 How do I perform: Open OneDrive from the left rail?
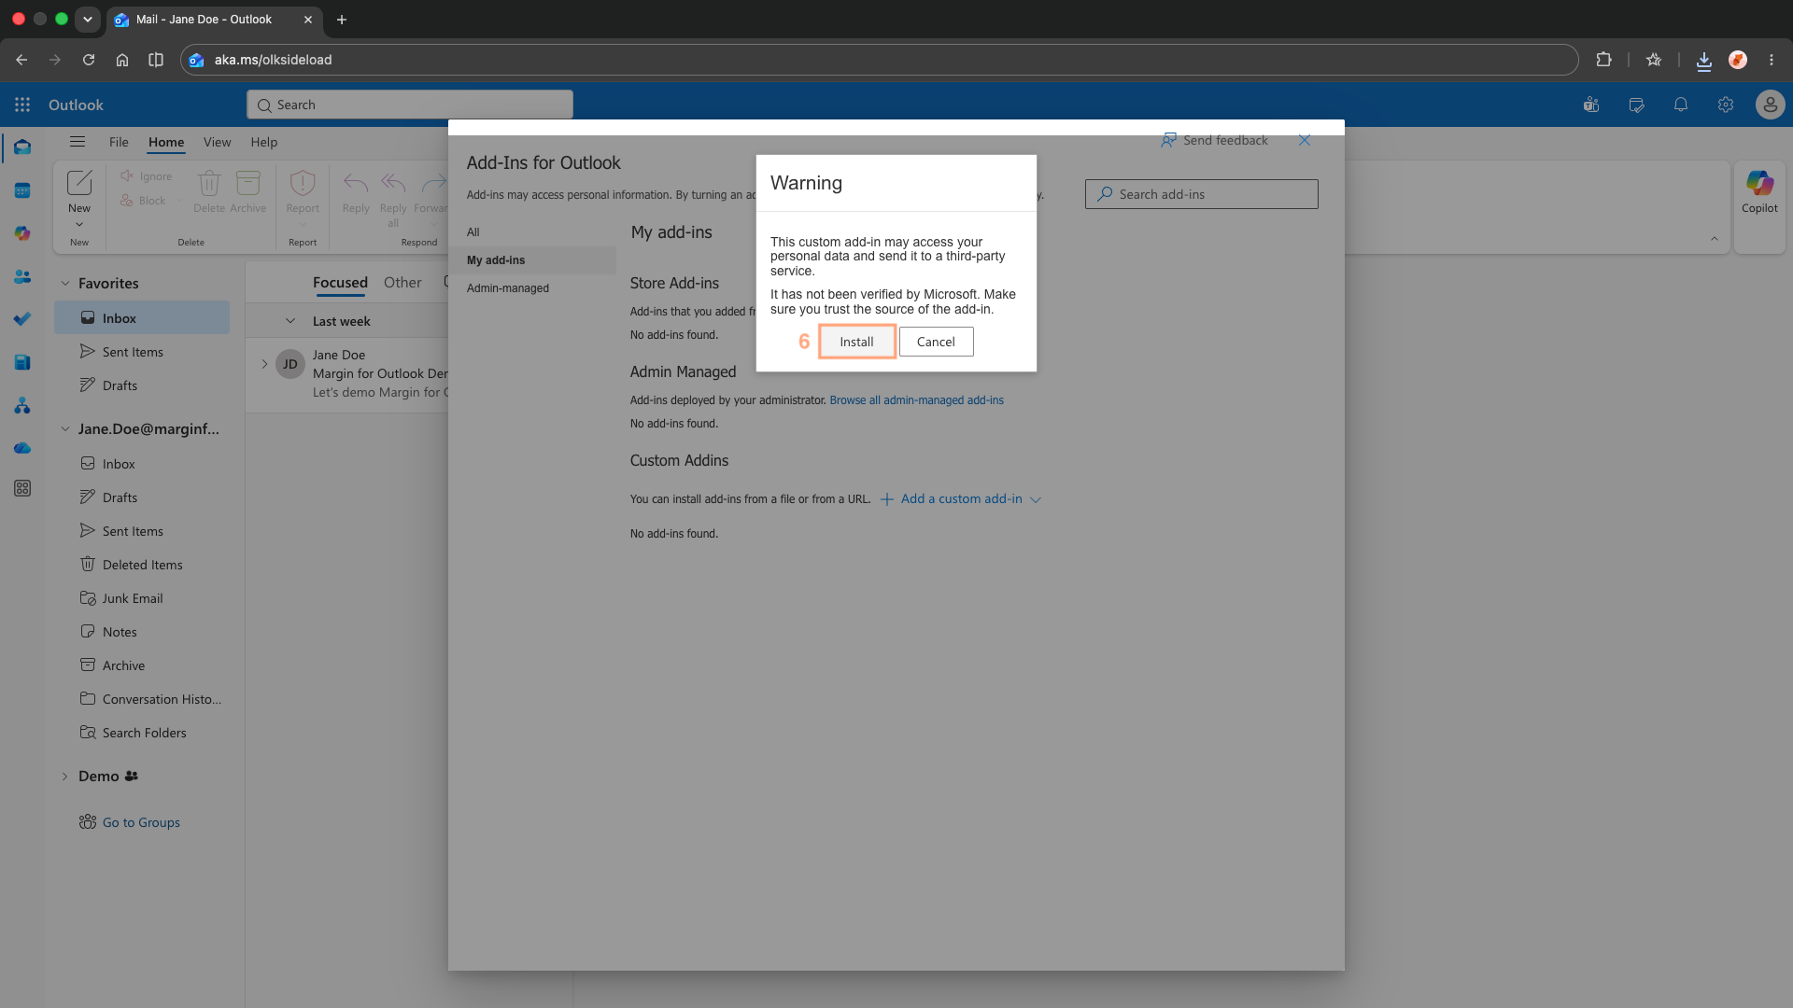22,449
